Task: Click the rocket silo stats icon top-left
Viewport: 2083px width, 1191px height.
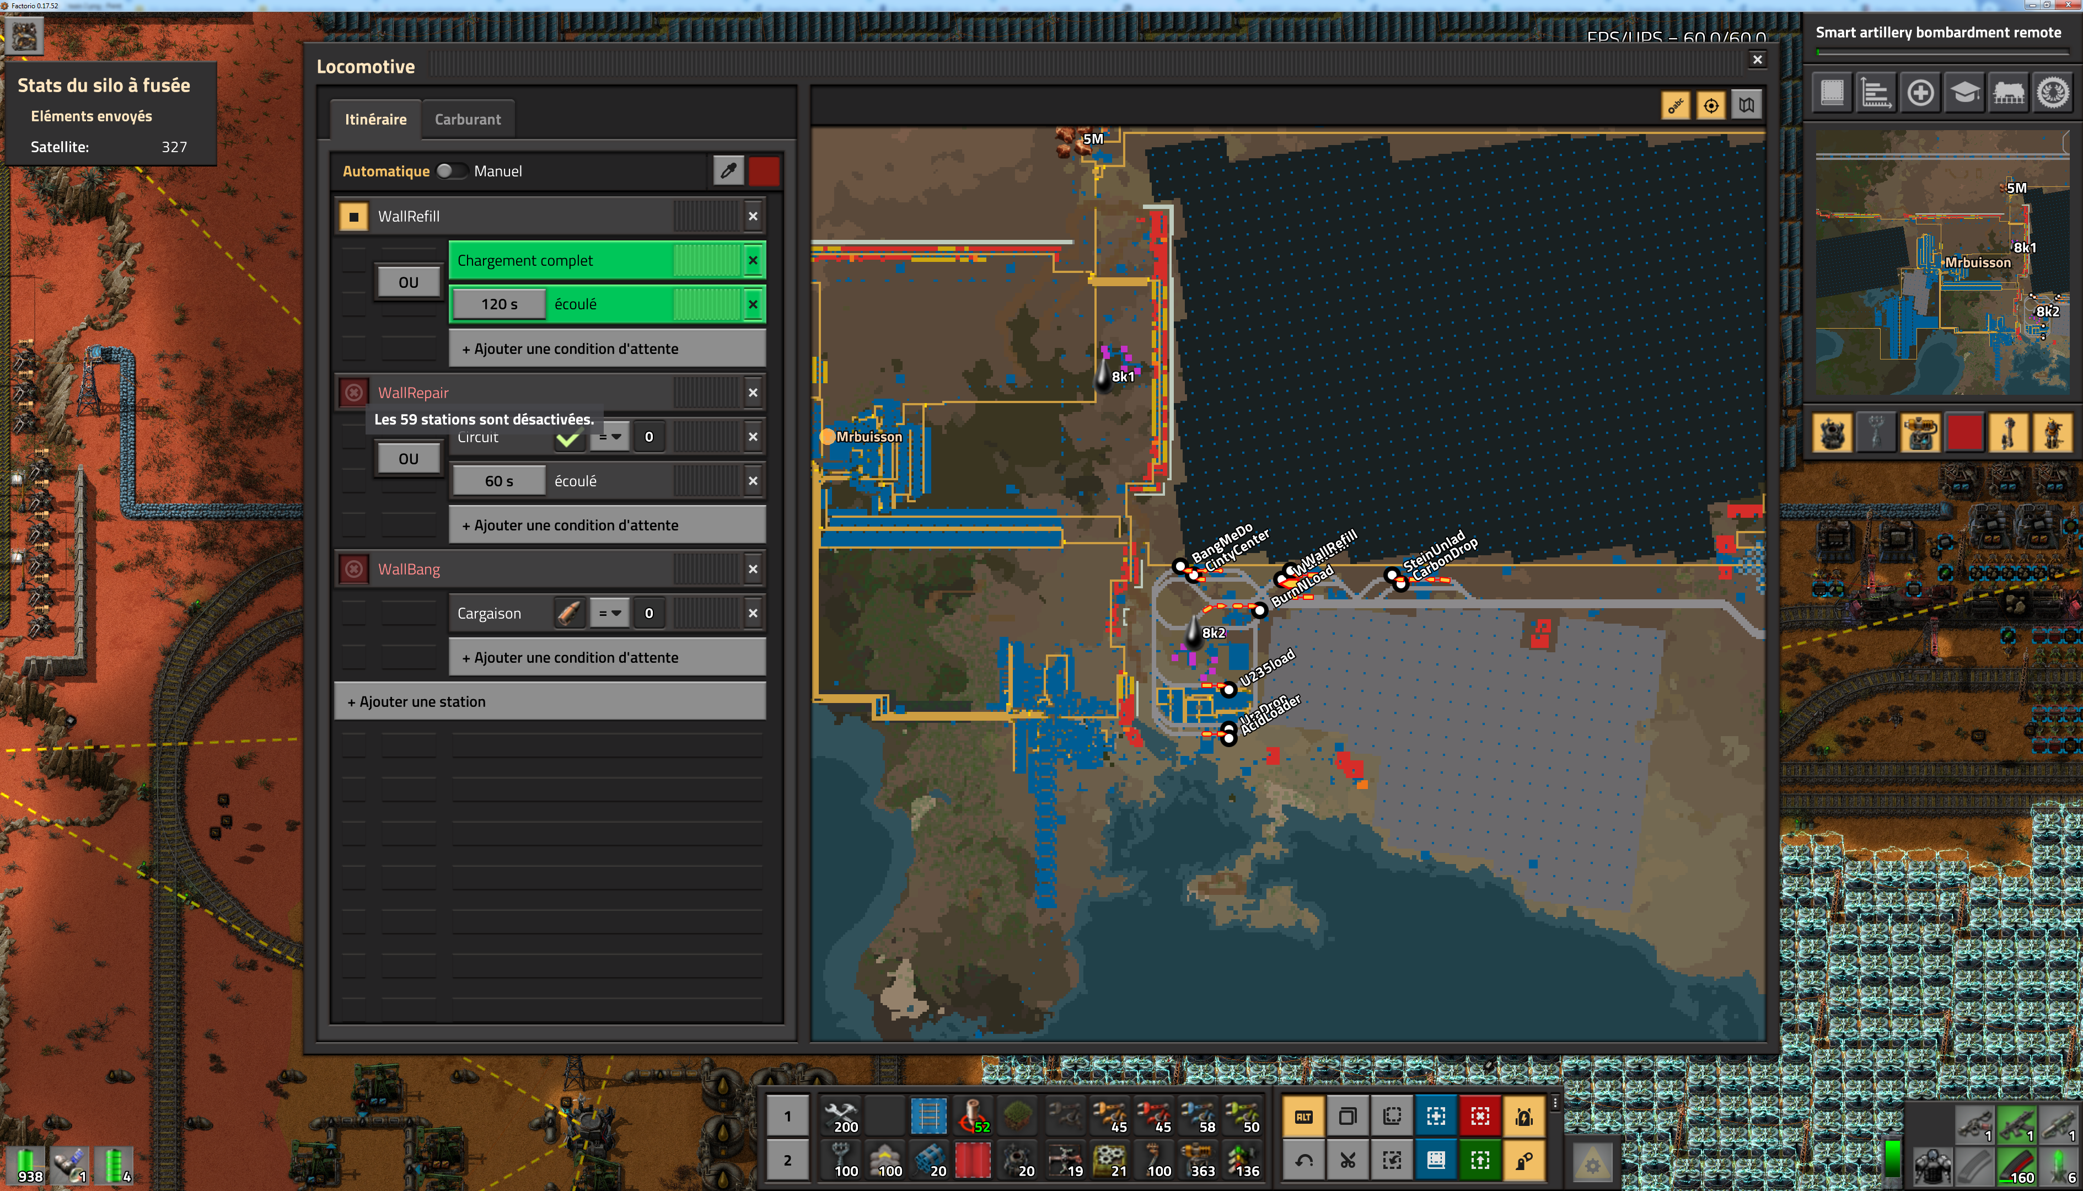Action: [x=23, y=35]
